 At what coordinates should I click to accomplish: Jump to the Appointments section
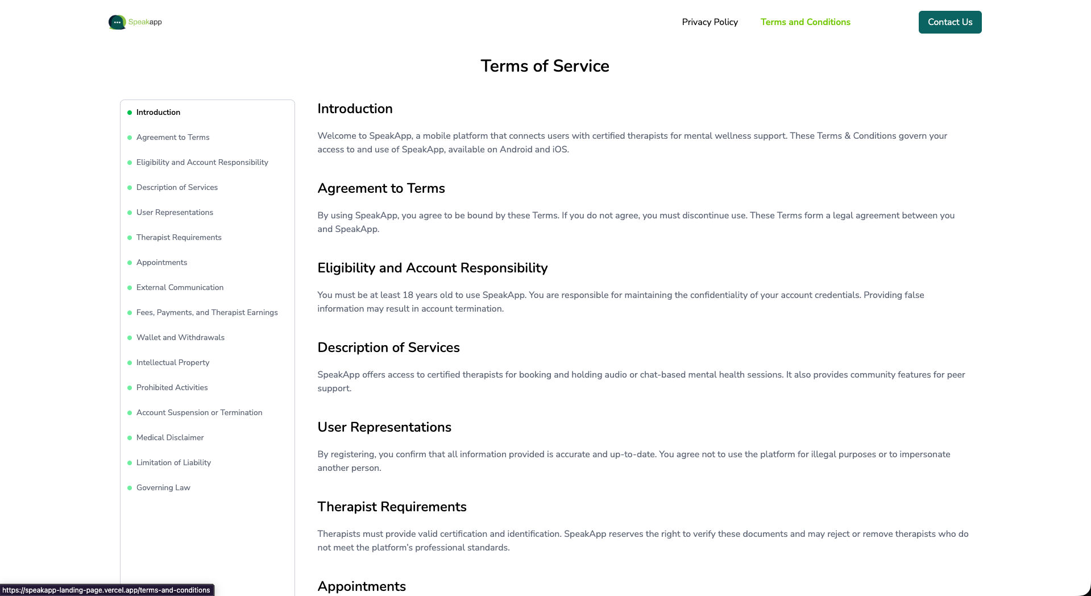pos(161,262)
